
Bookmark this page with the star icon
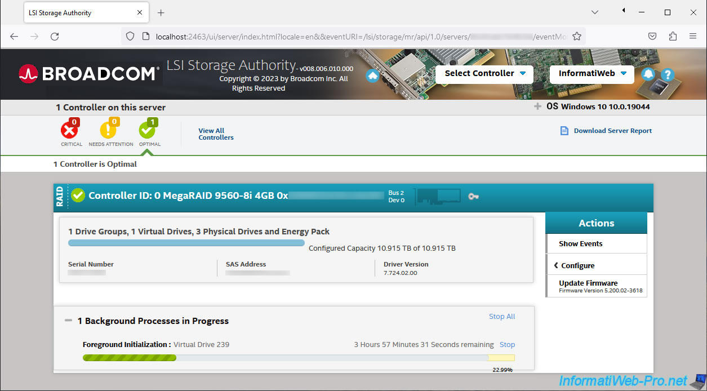577,36
